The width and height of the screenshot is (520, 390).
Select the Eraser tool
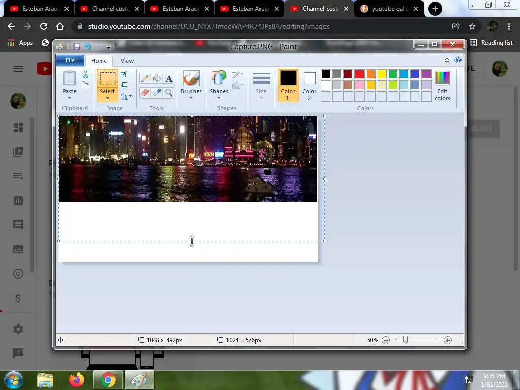point(145,92)
